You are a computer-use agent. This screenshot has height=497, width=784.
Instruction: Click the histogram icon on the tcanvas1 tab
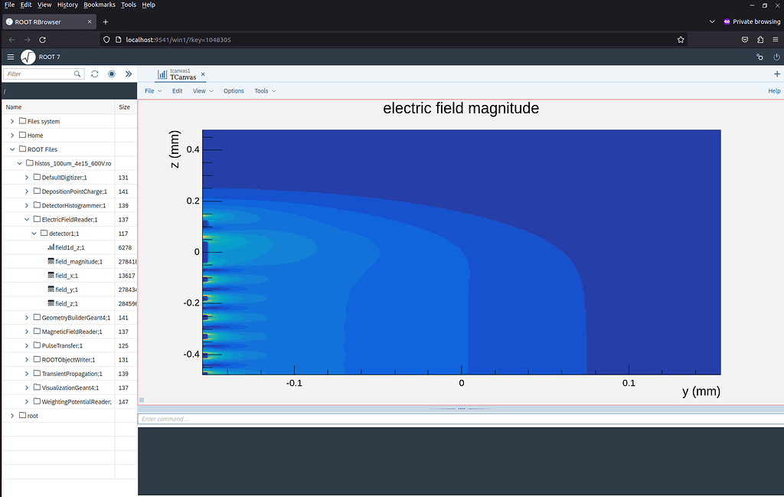coord(164,76)
